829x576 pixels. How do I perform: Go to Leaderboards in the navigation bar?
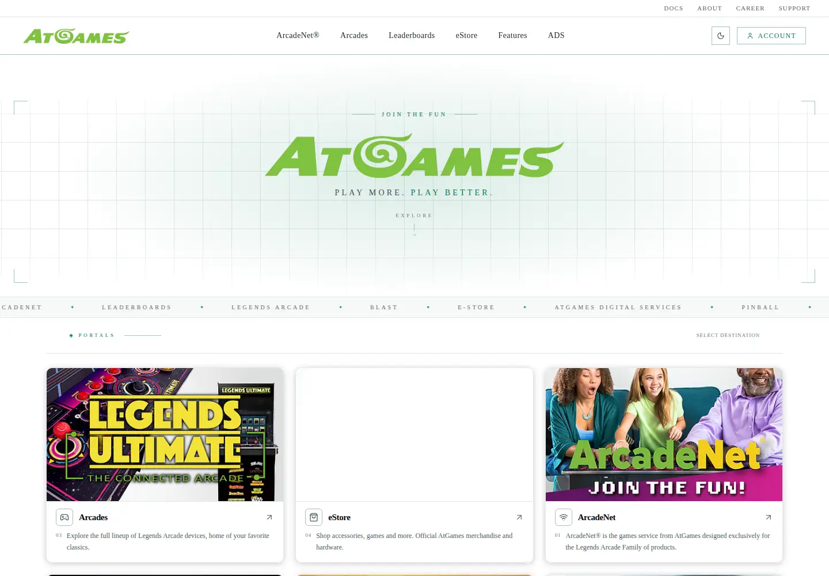pos(412,36)
